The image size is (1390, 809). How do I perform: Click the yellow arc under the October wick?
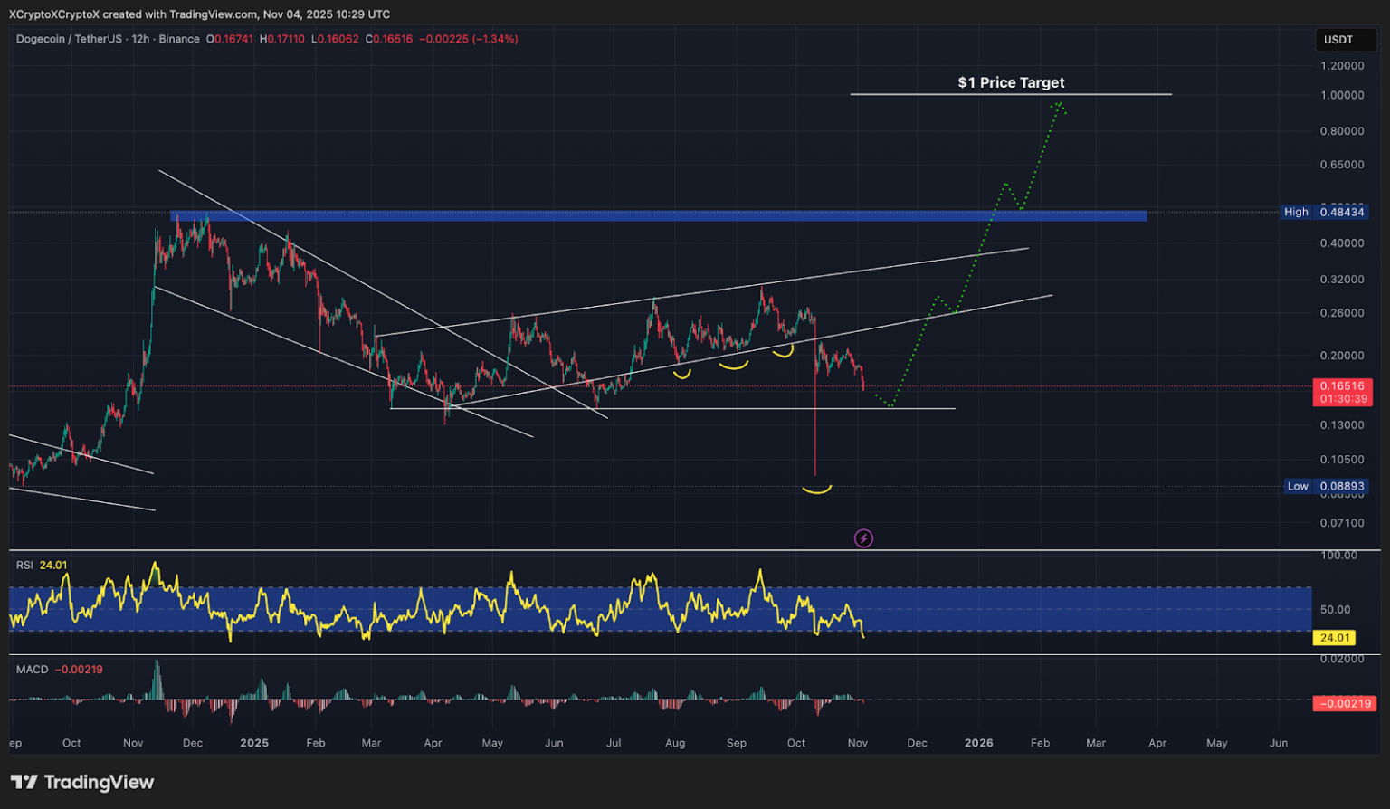click(816, 490)
